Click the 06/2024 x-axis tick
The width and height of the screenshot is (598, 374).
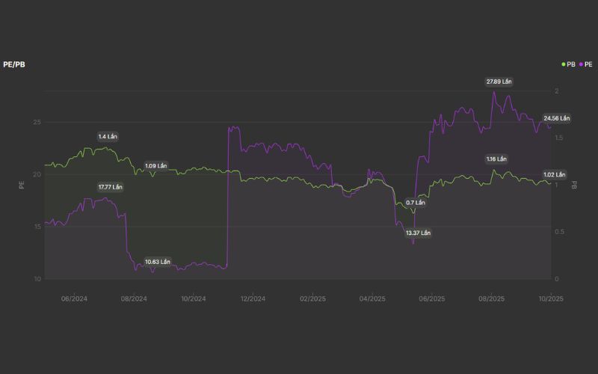point(74,298)
